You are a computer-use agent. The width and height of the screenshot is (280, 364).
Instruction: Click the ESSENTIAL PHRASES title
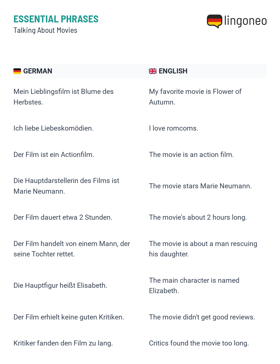click(x=56, y=19)
